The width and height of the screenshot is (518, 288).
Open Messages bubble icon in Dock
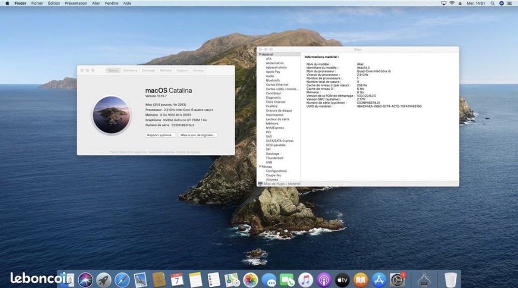click(269, 280)
